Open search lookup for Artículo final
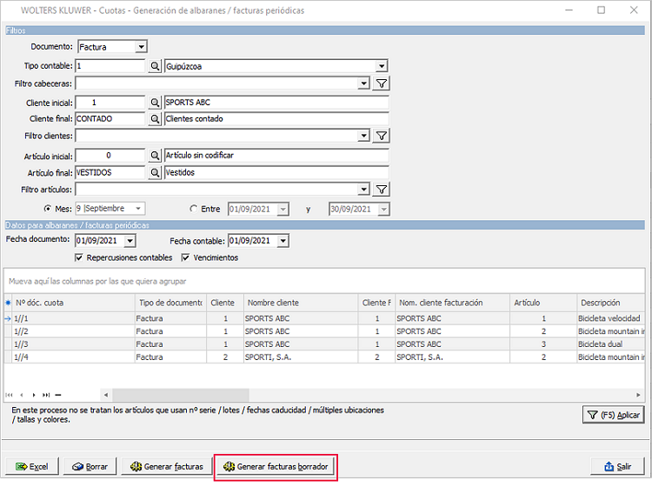Screen dimensions: 652x487 (155, 172)
